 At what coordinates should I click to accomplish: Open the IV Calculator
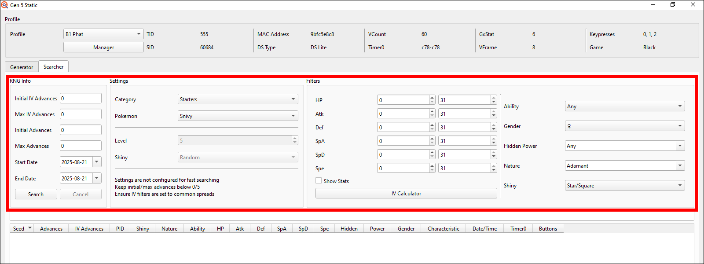tap(406, 194)
